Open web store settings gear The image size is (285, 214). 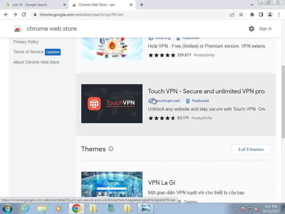(x=252, y=29)
